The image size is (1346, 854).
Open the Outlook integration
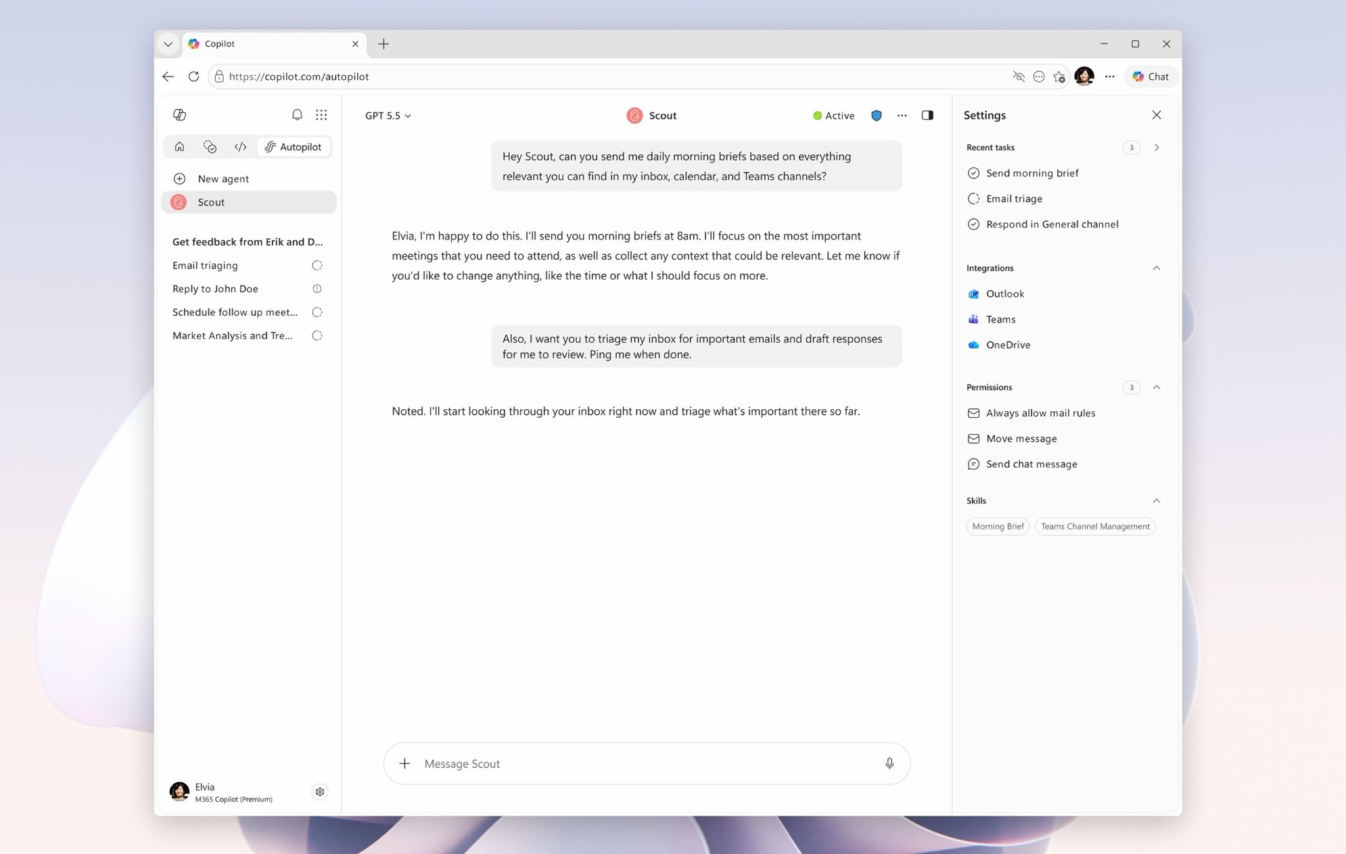point(996,294)
